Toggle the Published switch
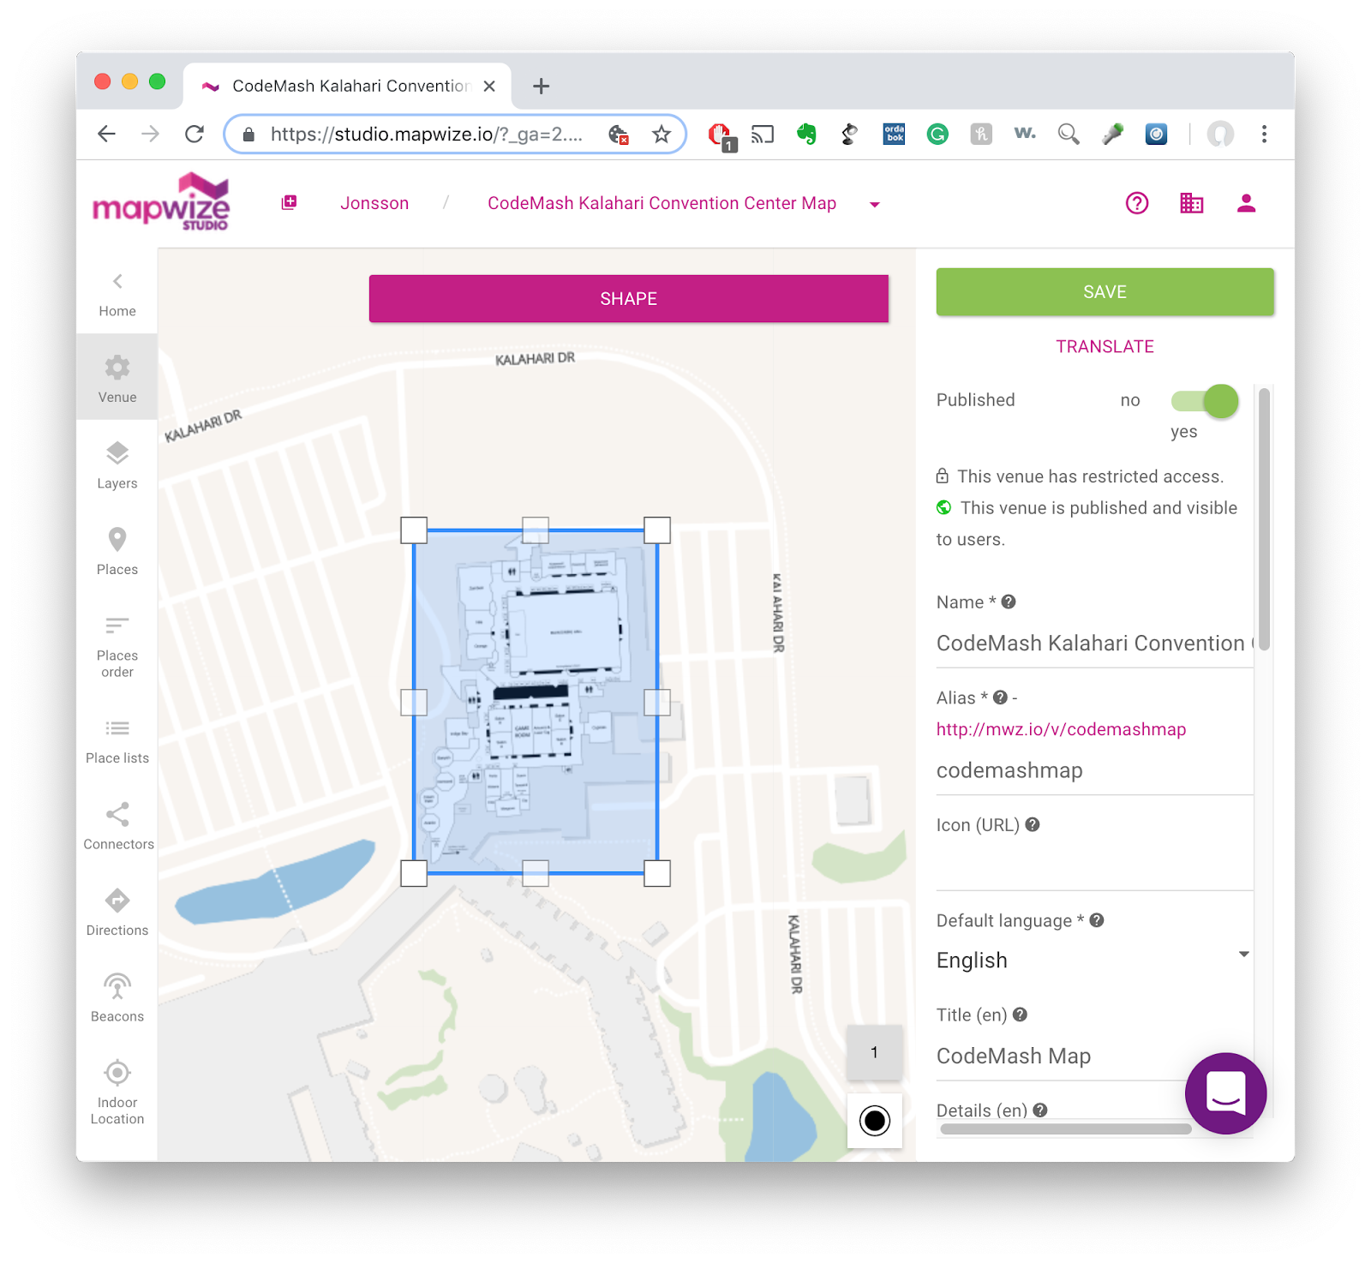1371x1263 pixels. (1205, 400)
